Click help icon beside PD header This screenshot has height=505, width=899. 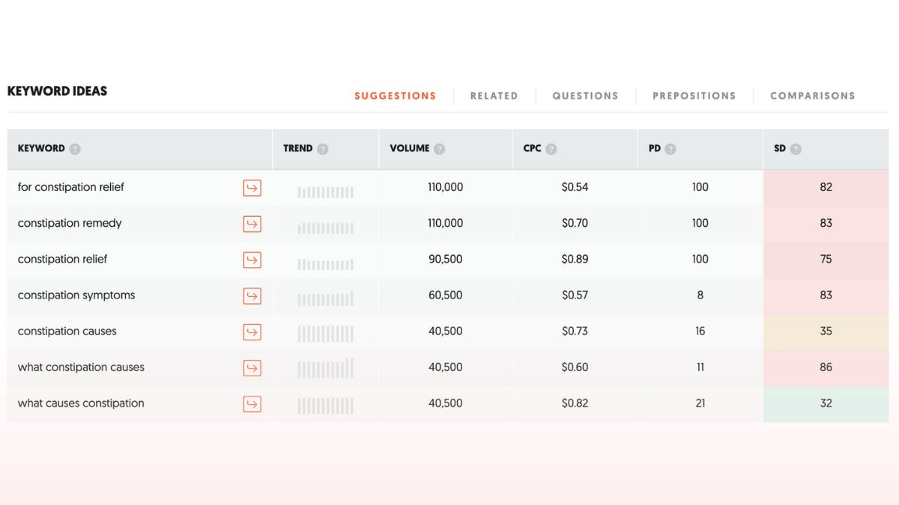point(671,149)
